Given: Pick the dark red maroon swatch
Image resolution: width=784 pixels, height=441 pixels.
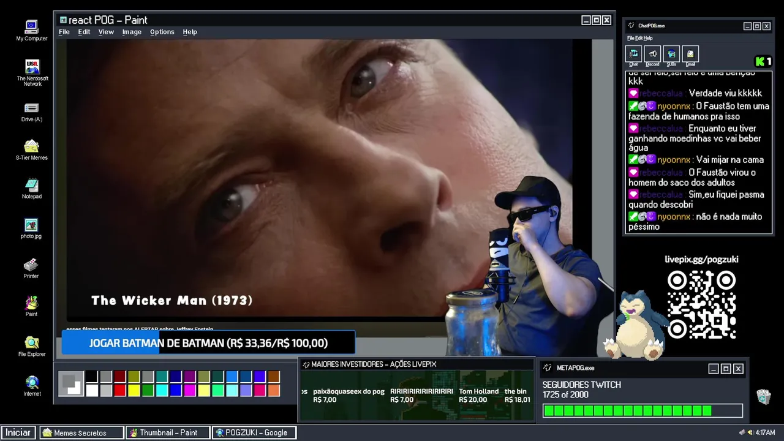Looking at the screenshot, I should coord(120,377).
